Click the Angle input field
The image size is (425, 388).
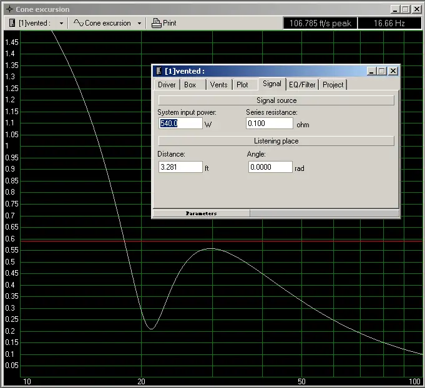[x=270, y=167]
